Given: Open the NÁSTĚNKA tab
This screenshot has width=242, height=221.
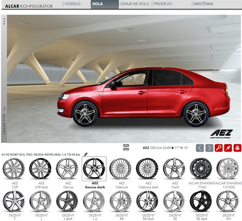Looking at the screenshot, I should [x=204, y=4].
